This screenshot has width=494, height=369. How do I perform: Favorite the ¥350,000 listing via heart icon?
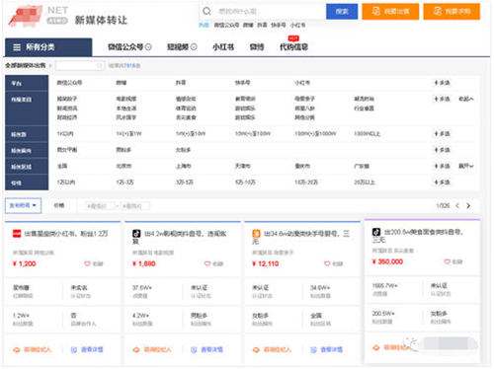pos(448,261)
